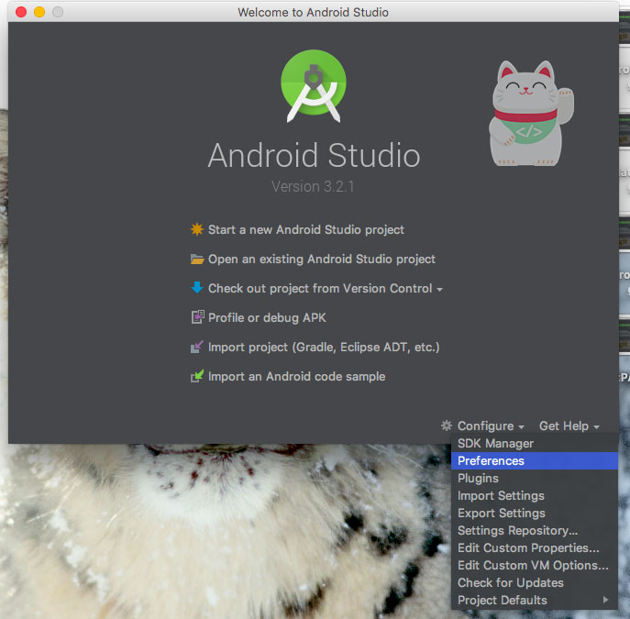Click the orange starburst new project icon
630x619 pixels.
point(197,229)
